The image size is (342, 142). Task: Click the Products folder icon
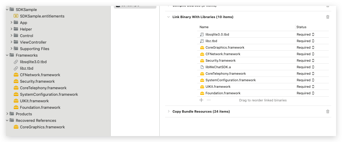(12, 114)
